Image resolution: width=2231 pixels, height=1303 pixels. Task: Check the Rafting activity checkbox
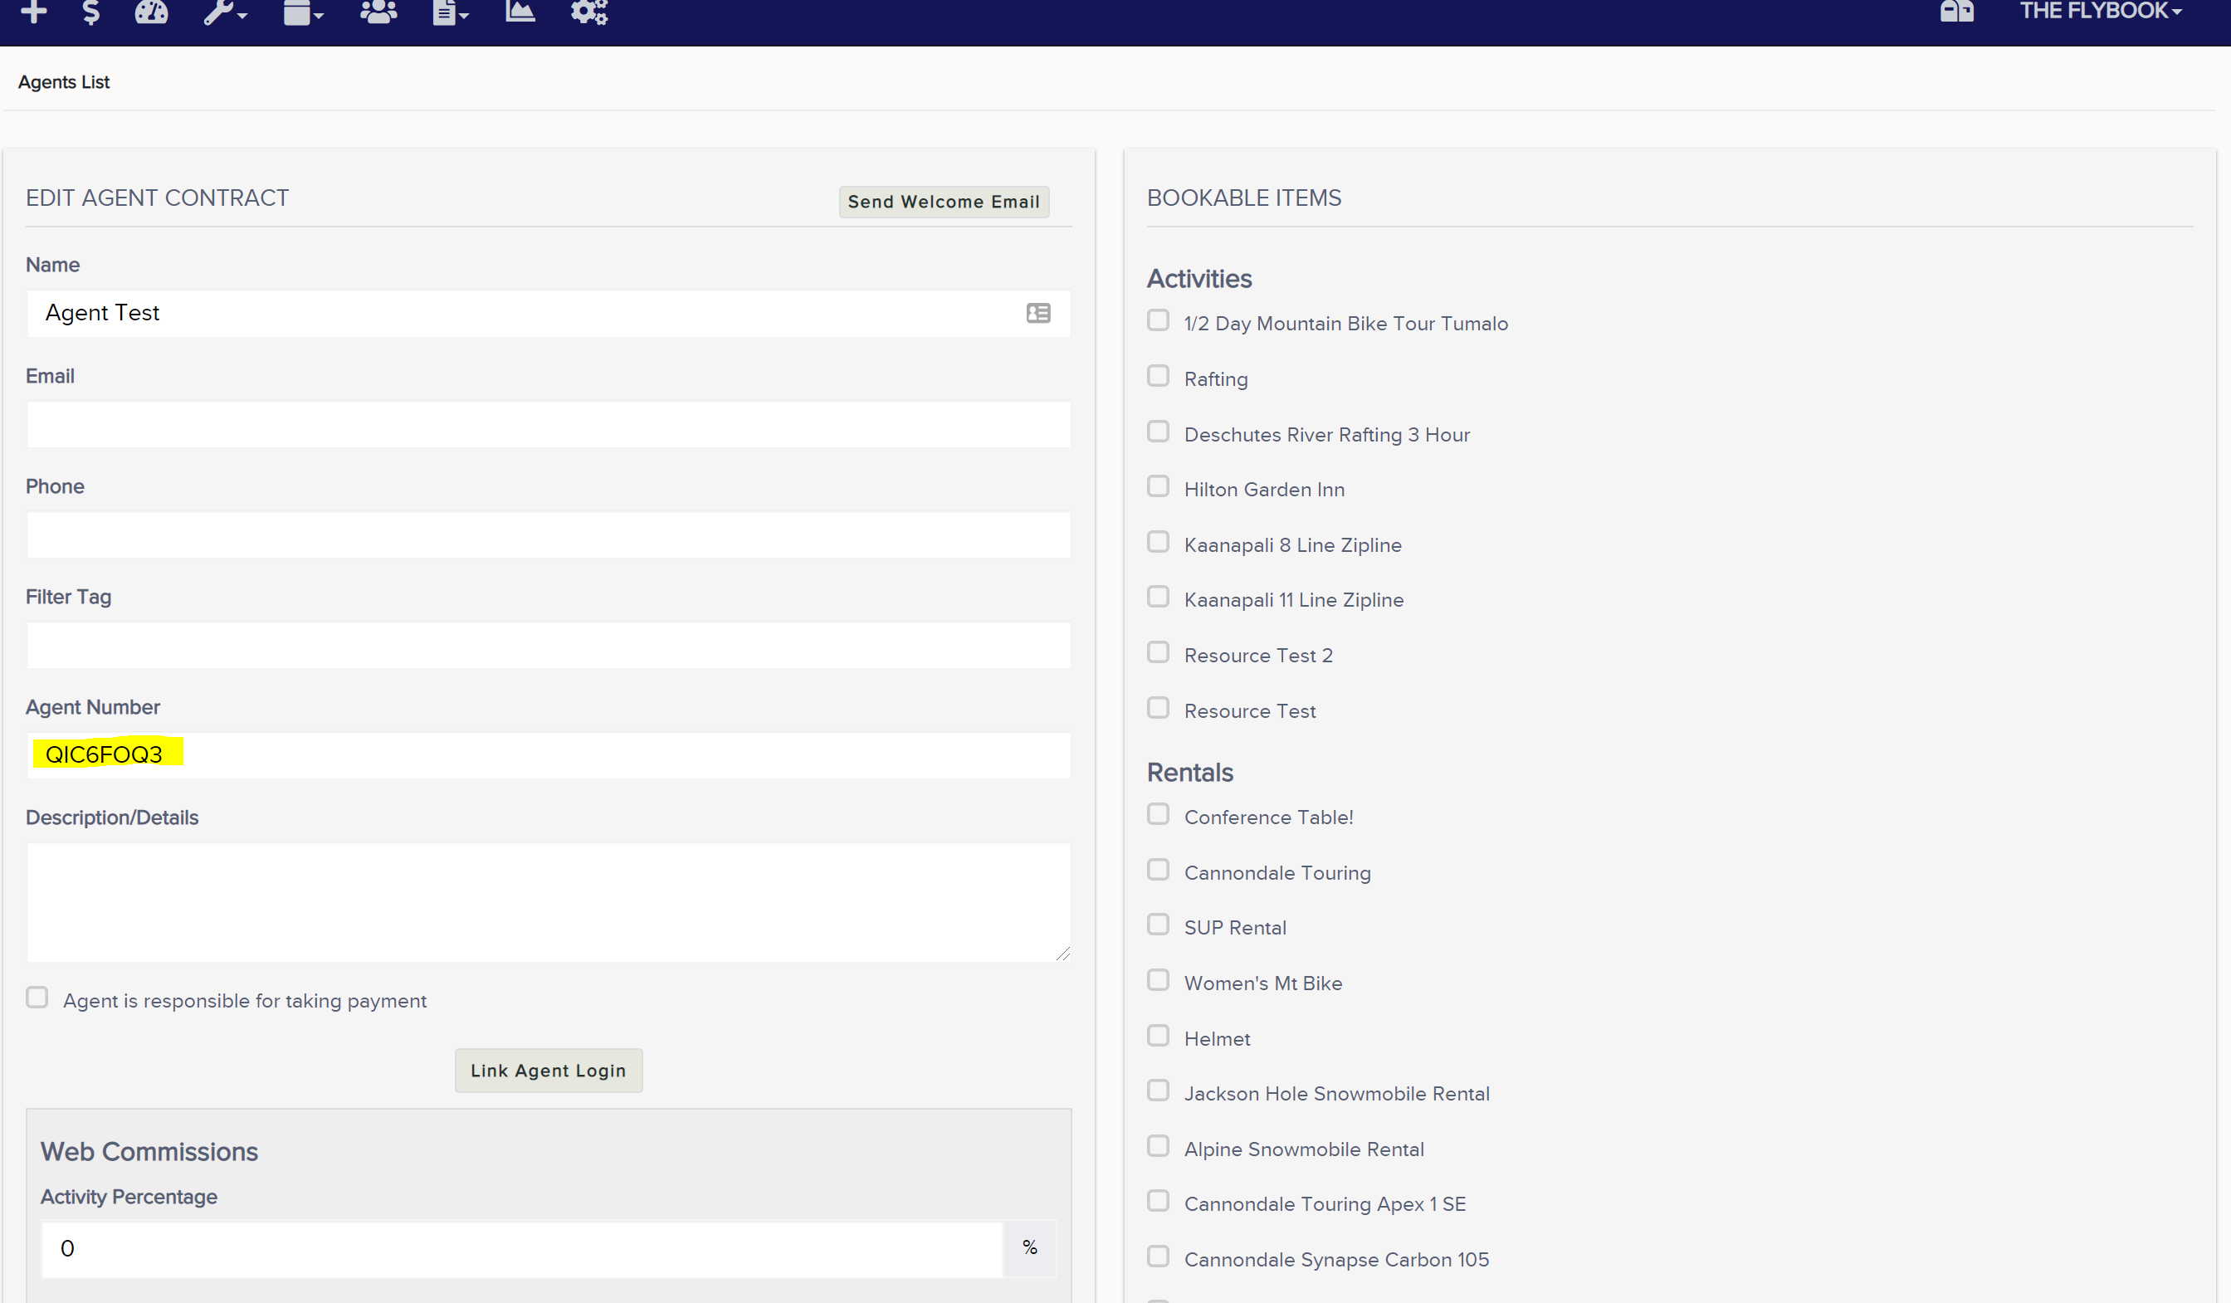click(x=1158, y=376)
